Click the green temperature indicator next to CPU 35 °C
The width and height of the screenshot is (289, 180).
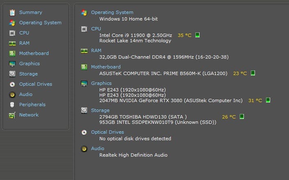coord(197,35)
